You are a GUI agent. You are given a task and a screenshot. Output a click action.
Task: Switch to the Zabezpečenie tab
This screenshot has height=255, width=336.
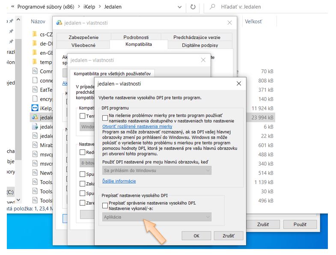click(x=83, y=37)
